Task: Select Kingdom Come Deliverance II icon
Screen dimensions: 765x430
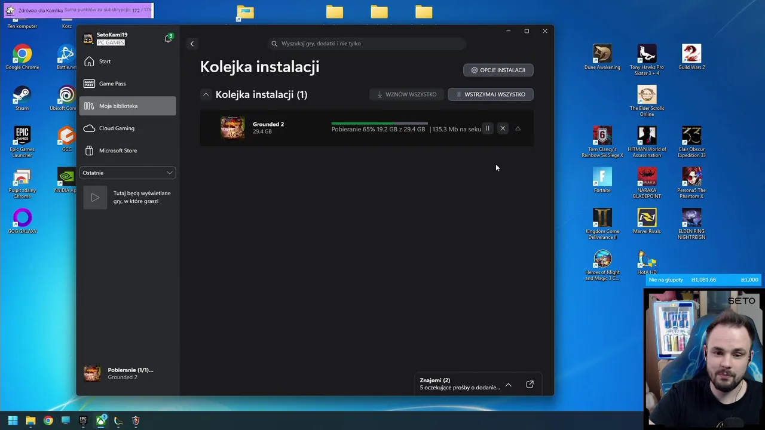Action: coord(602,224)
